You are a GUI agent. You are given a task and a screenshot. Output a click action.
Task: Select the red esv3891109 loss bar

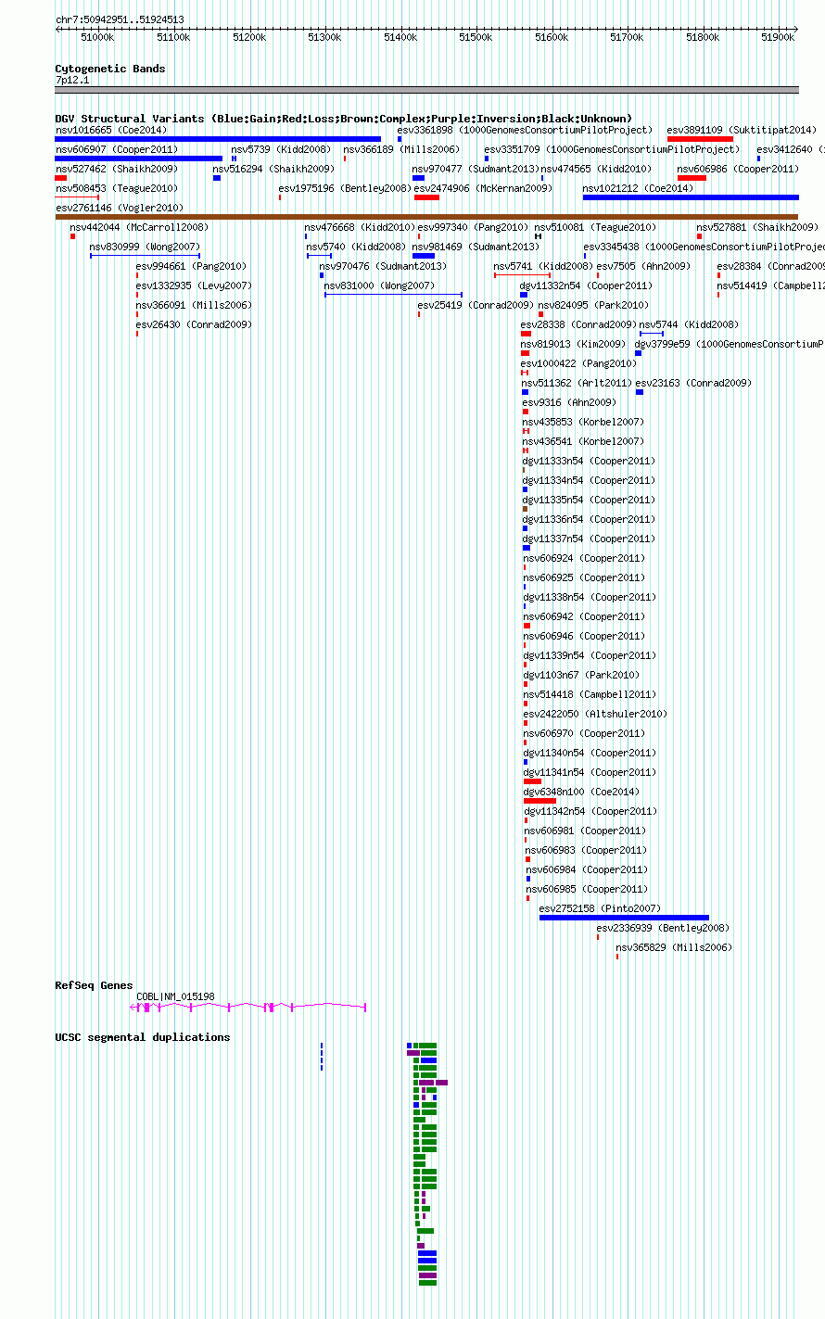tap(700, 139)
